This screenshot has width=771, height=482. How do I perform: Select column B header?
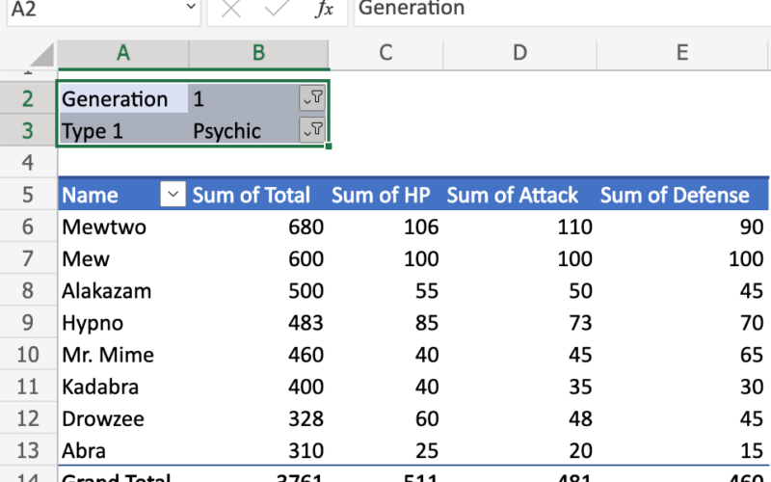coord(258,53)
